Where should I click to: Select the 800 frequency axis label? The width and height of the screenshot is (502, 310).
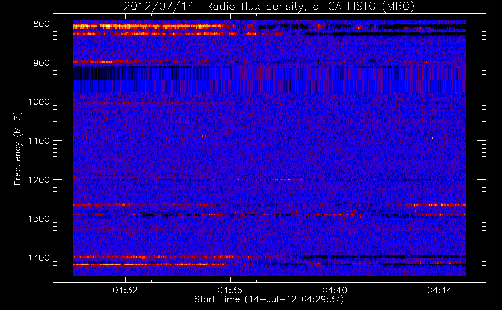click(42, 24)
